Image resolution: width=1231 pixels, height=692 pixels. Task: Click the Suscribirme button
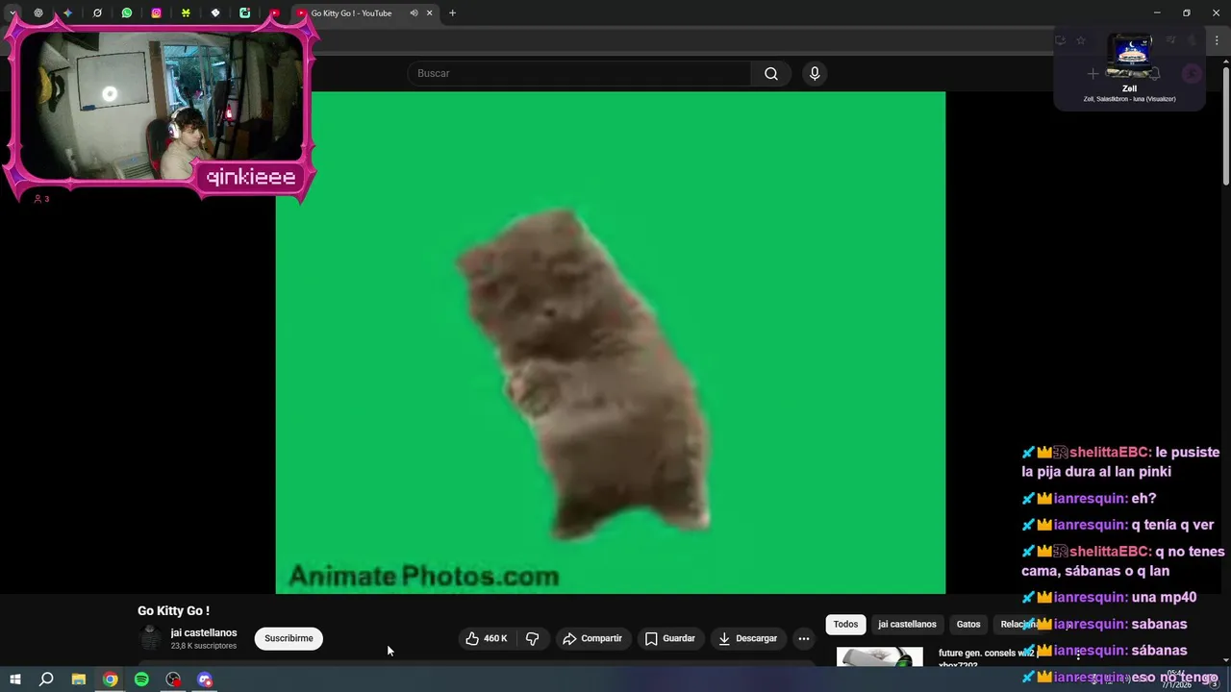[289, 638]
